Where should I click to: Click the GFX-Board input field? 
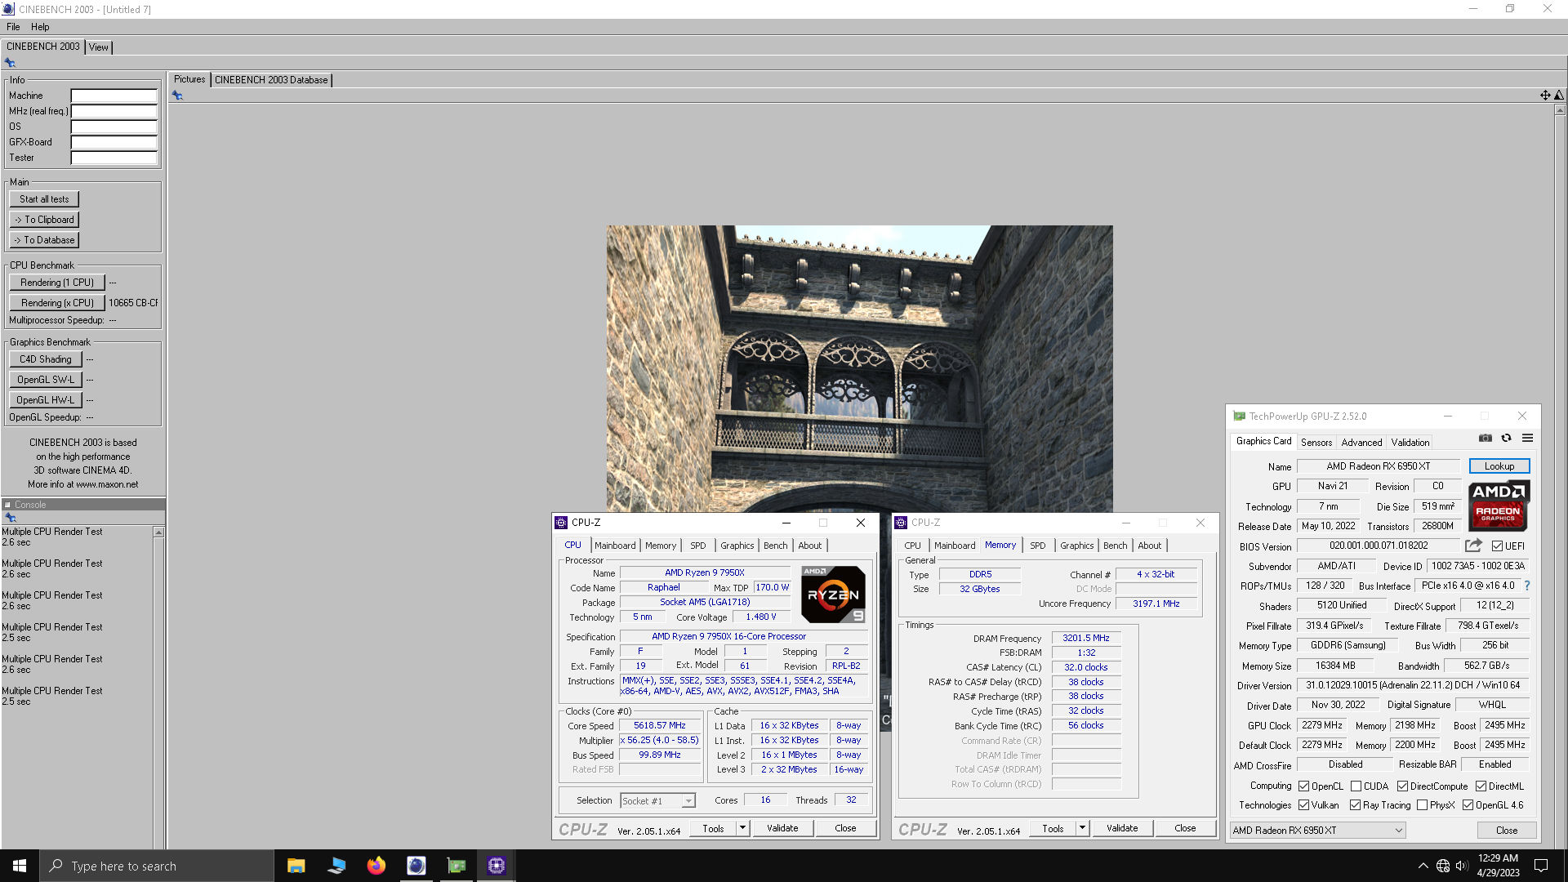(x=114, y=142)
